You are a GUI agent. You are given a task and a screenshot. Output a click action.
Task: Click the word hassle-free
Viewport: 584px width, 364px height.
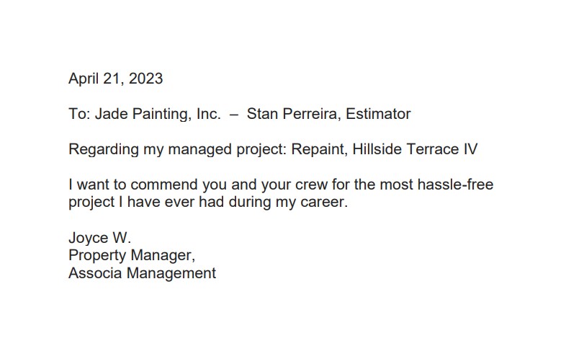click(x=456, y=185)
